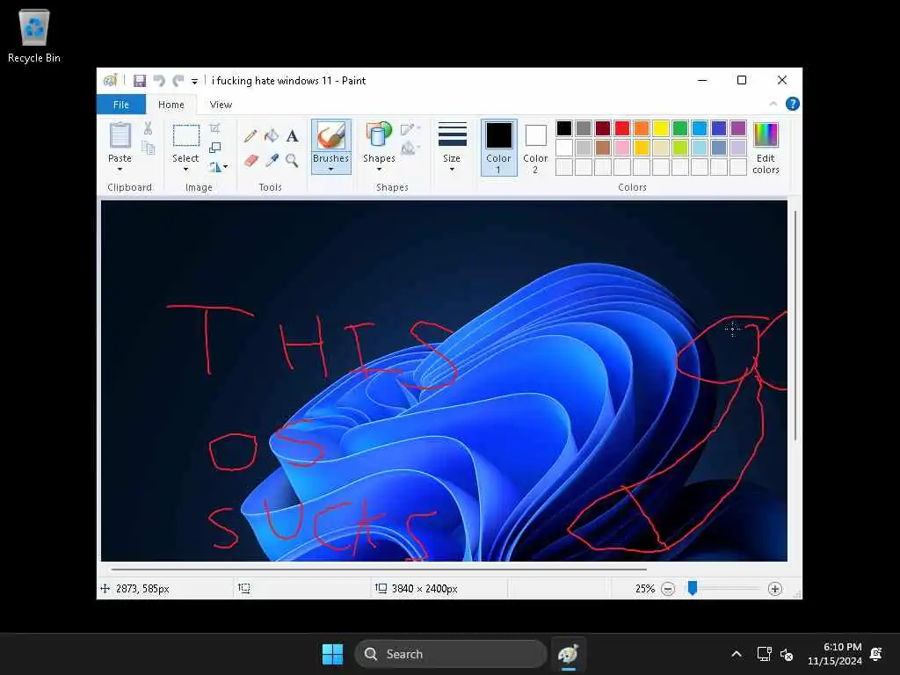This screenshot has width=900, height=675.
Task: Click the Crop icon
Action: (x=214, y=128)
